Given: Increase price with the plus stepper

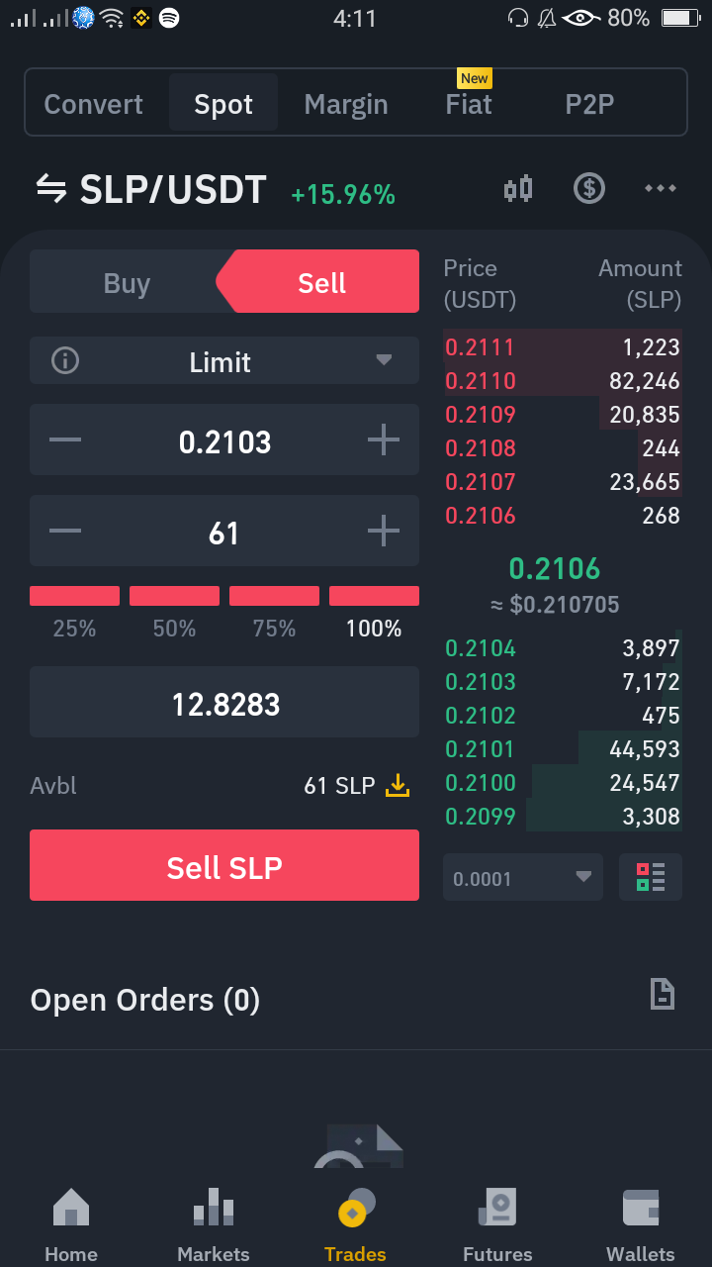Looking at the screenshot, I should coord(384,440).
